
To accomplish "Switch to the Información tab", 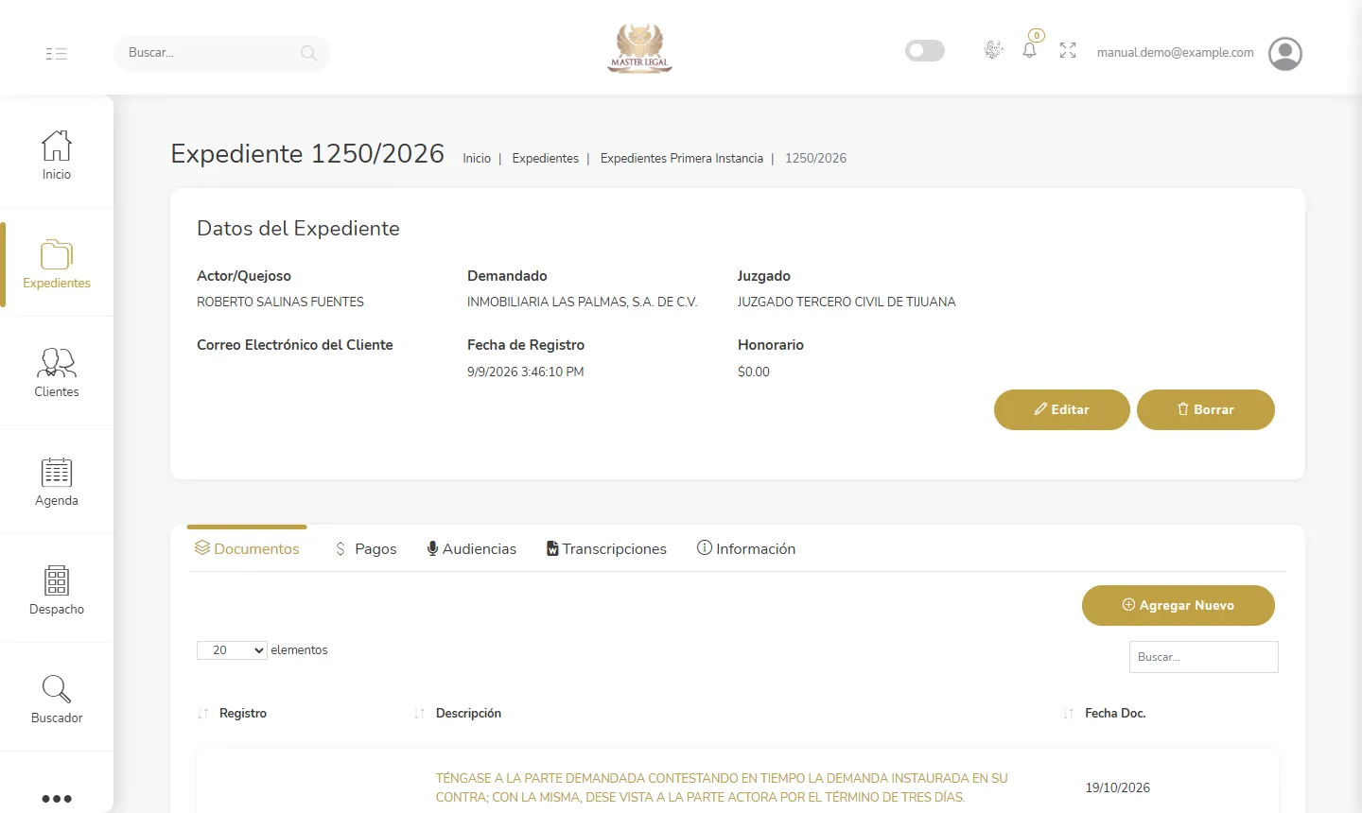I will coord(746,548).
